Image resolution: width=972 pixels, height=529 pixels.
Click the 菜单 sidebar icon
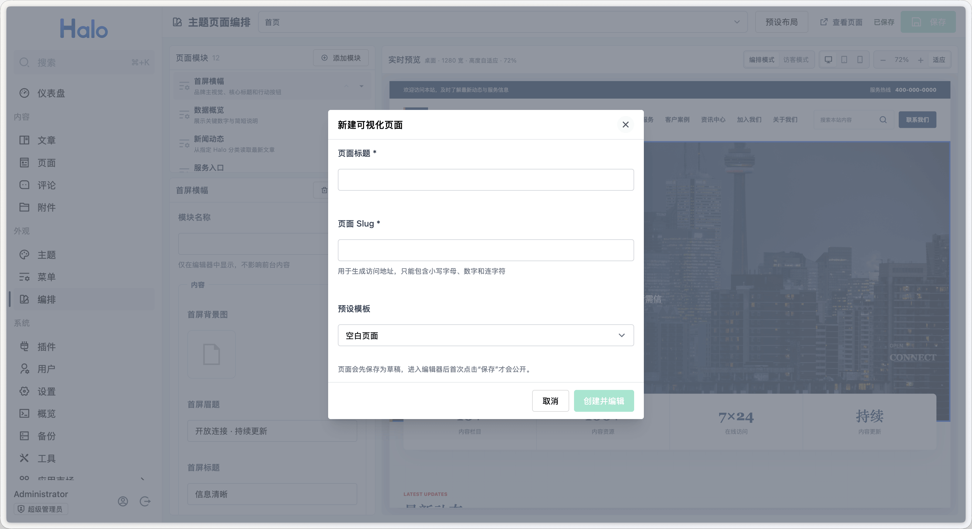(x=24, y=277)
